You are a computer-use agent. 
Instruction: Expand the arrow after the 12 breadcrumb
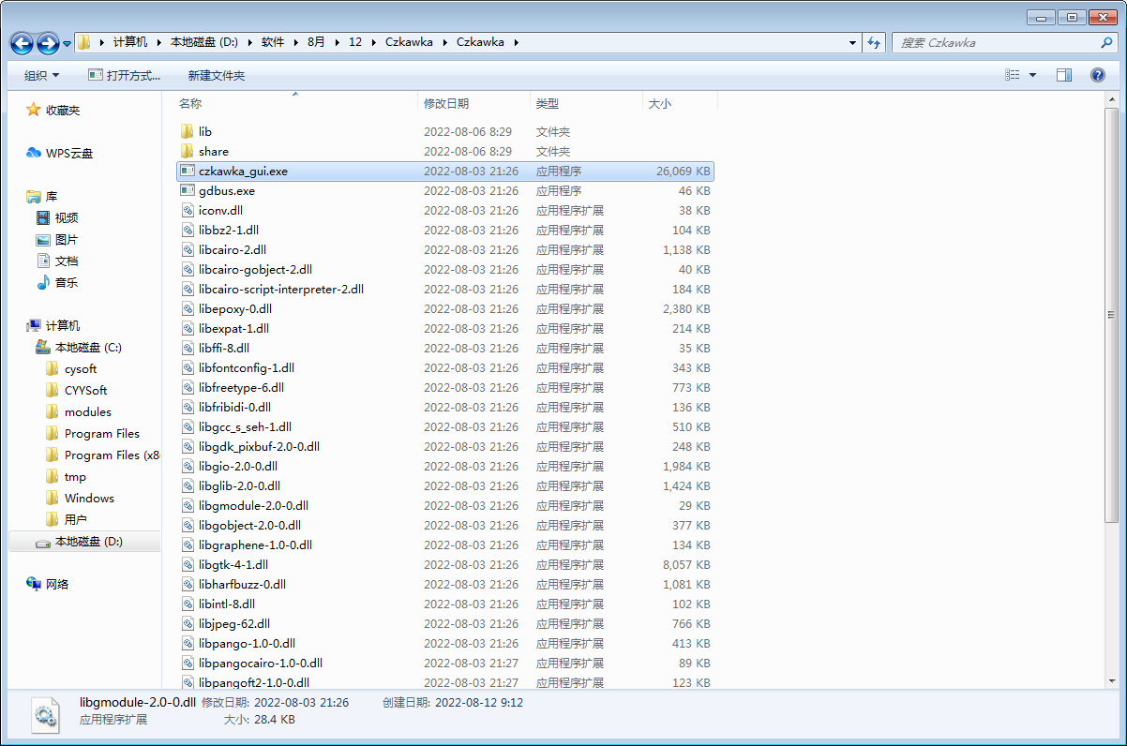[x=373, y=42]
